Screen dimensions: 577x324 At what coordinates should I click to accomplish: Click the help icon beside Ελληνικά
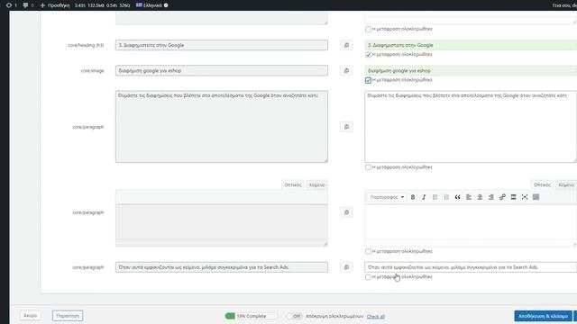click(x=166, y=5)
